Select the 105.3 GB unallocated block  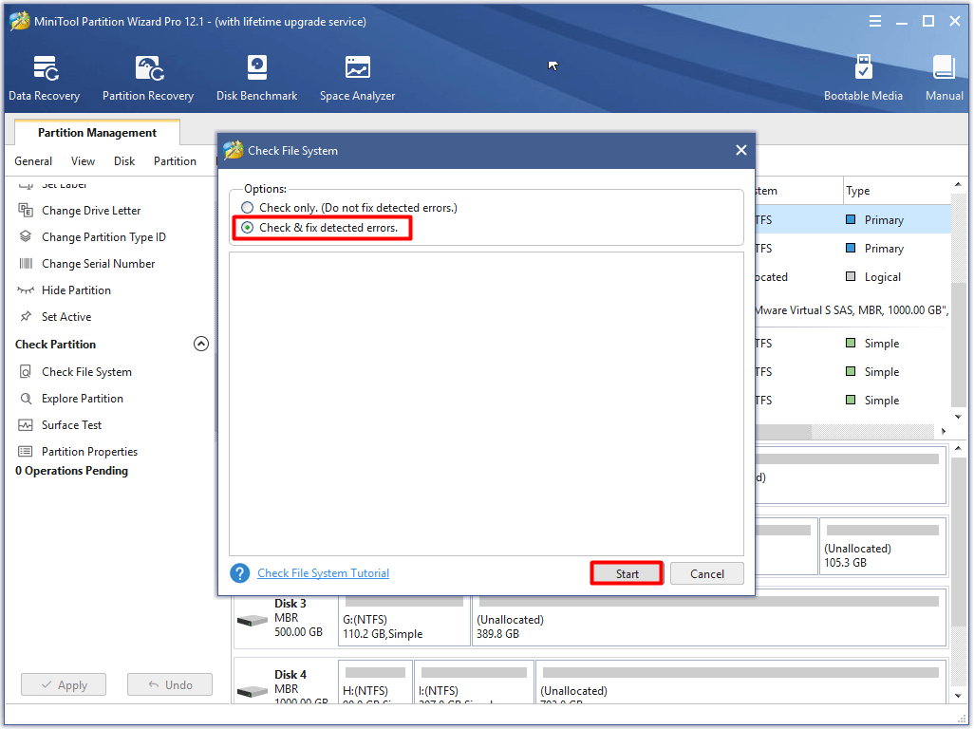point(883,547)
